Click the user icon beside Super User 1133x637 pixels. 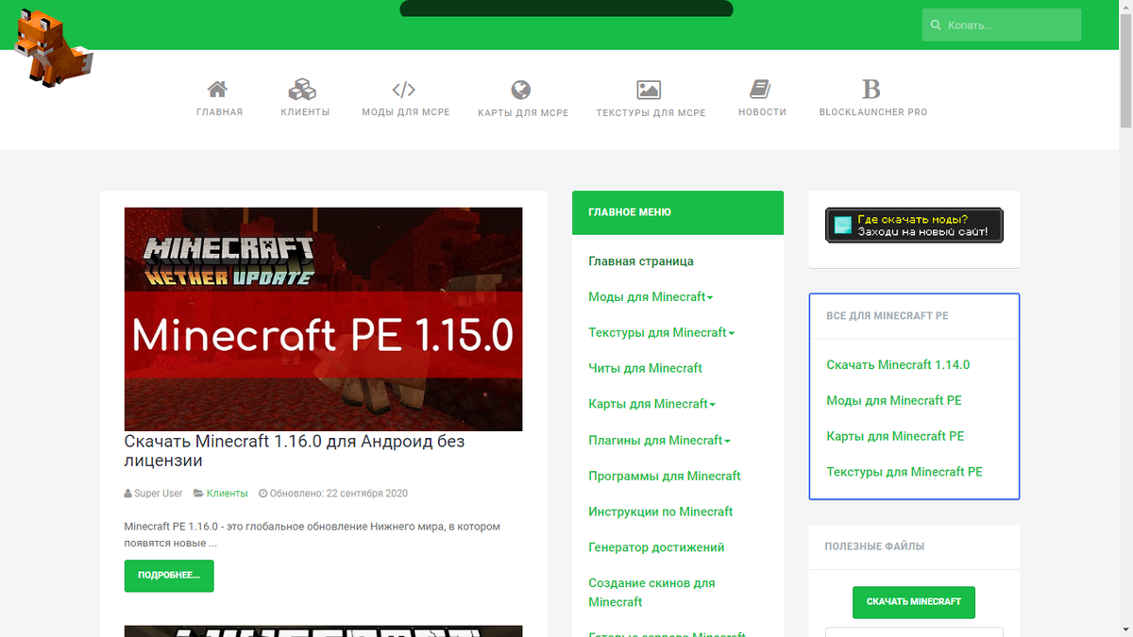pyautogui.click(x=127, y=494)
